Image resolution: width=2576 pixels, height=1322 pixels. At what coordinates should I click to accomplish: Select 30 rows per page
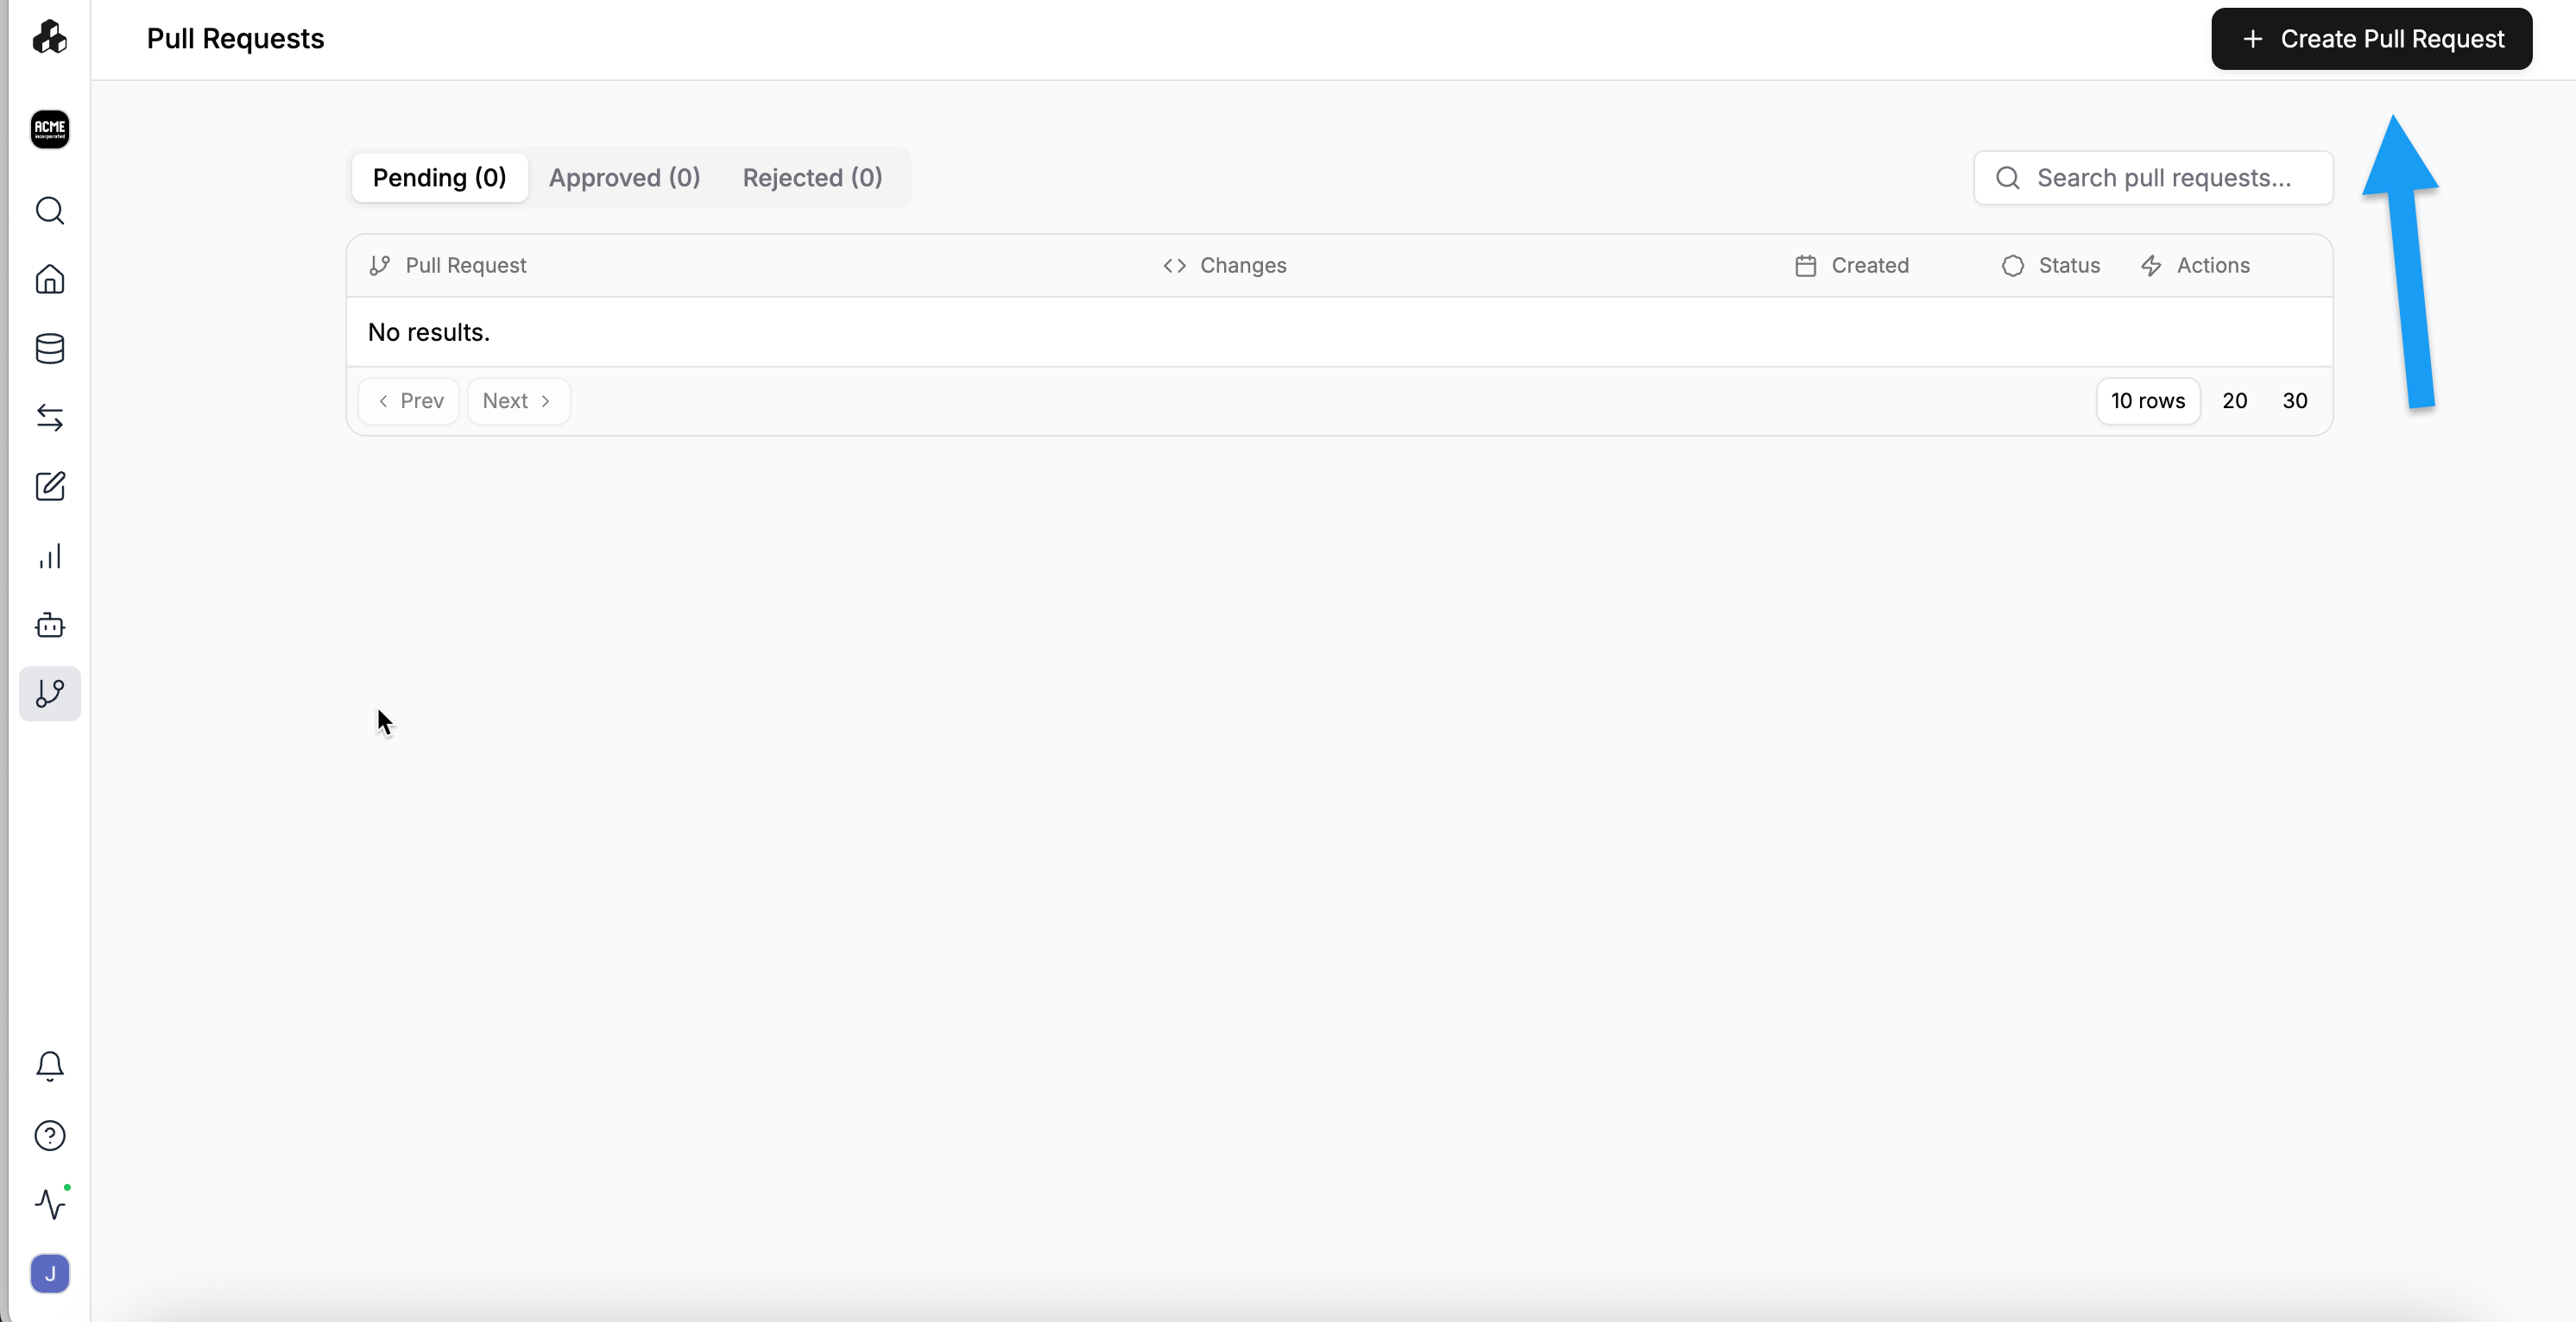click(2294, 400)
